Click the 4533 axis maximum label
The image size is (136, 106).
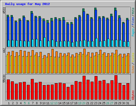[4, 10]
